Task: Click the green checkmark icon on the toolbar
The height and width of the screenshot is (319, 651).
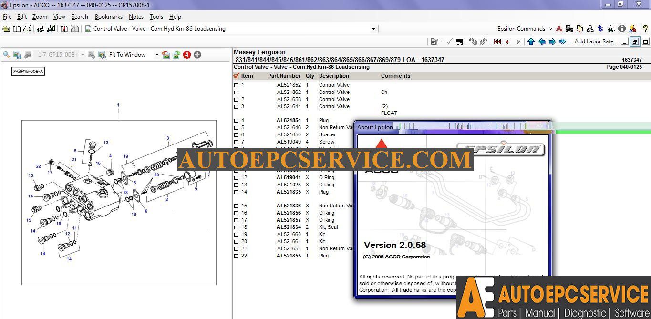Action: (x=449, y=42)
